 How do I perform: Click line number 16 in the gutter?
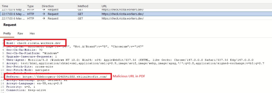[x=2, y=90]
